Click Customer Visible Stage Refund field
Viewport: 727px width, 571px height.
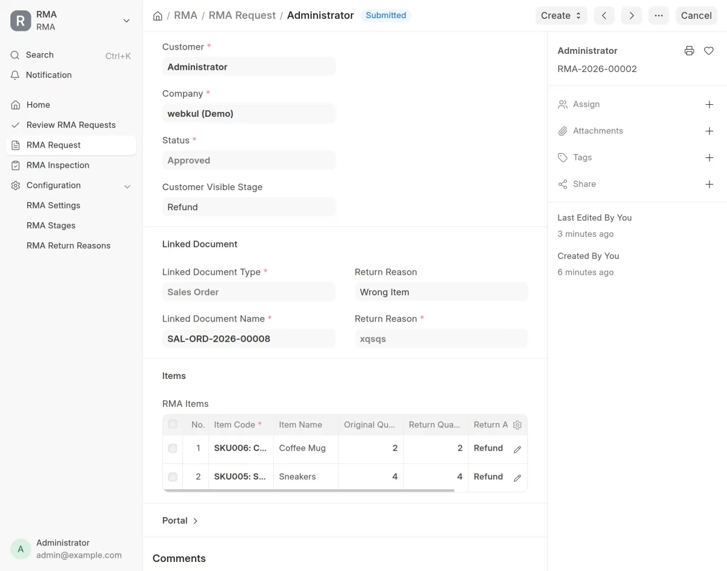tap(248, 207)
